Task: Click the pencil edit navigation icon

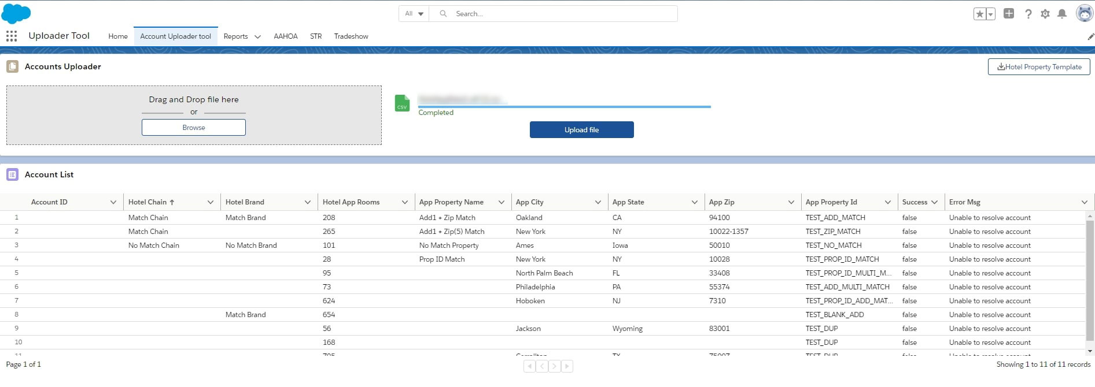Action: [1090, 36]
